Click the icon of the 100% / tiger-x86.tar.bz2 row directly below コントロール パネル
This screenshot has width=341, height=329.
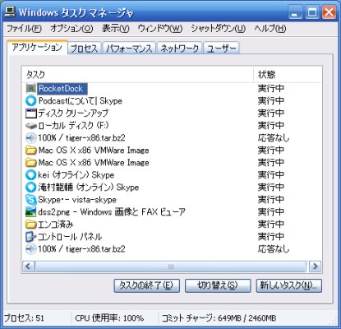(x=30, y=249)
